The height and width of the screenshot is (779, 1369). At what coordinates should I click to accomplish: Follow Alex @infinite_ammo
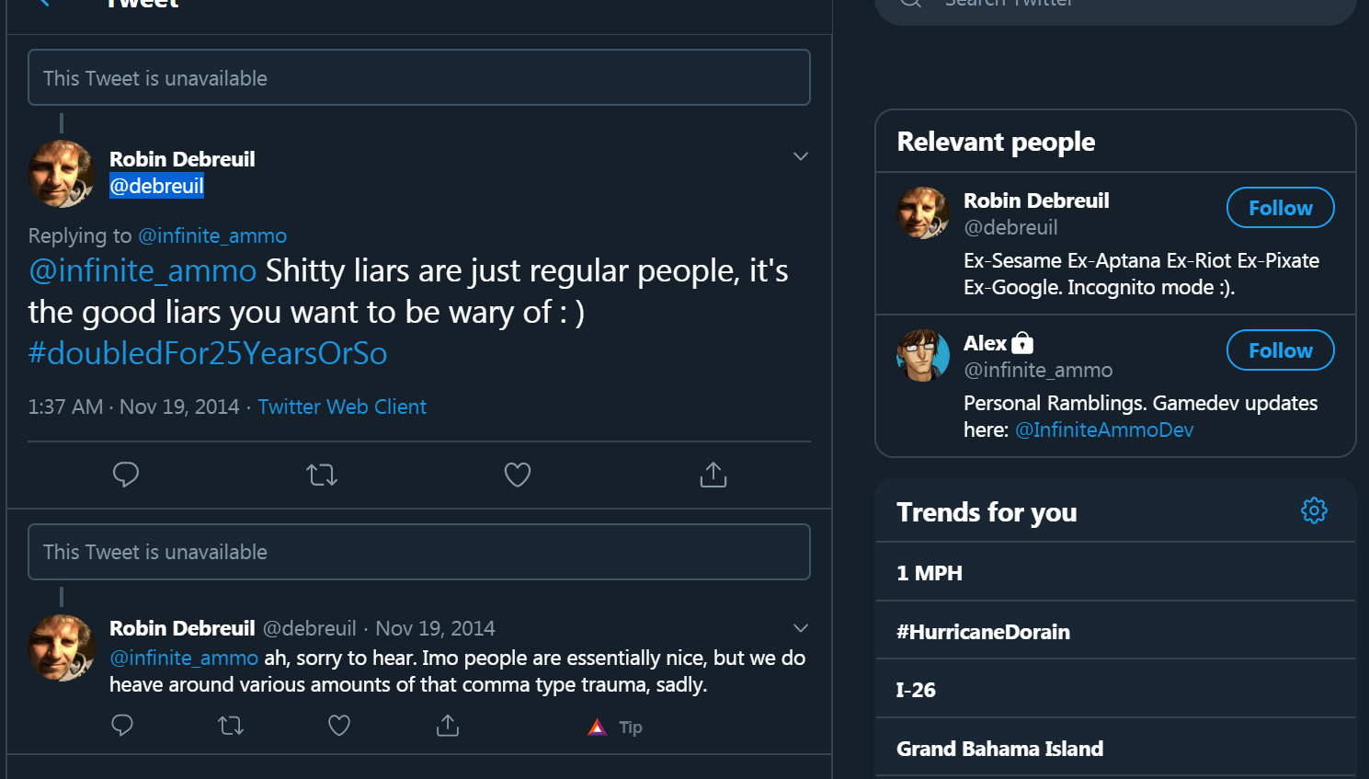pos(1280,350)
